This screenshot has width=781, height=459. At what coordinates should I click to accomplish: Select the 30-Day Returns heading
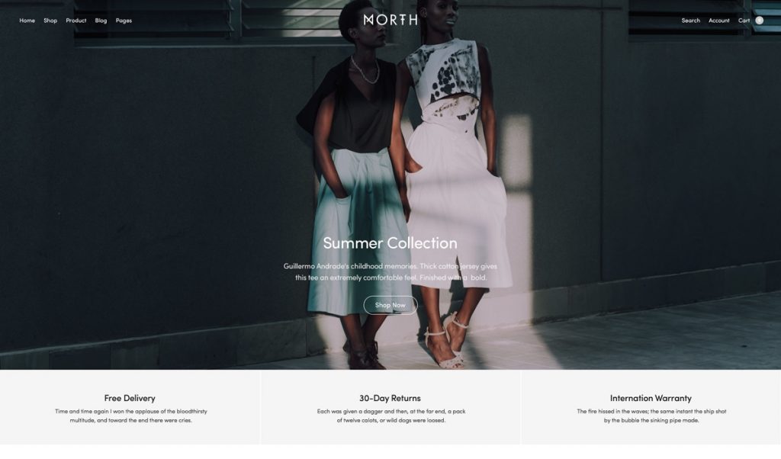pyautogui.click(x=390, y=398)
